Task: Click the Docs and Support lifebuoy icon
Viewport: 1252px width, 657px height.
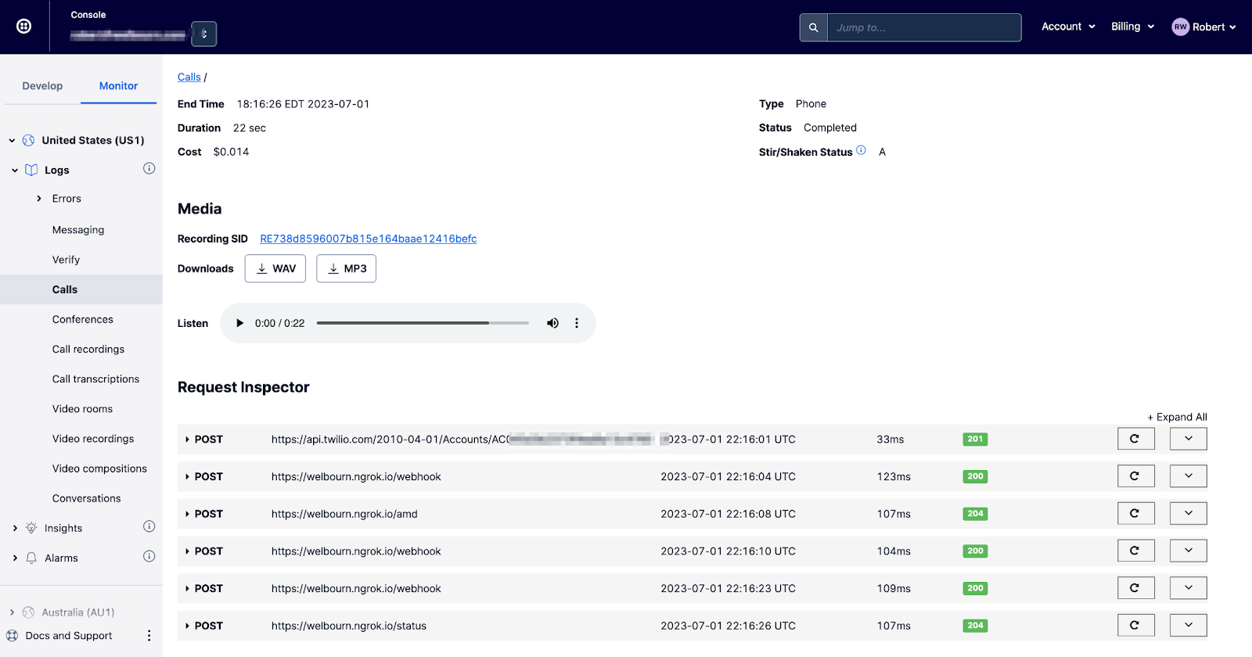Action: click(x=13, y=636)
